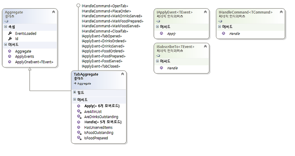Collapse the 메서드 section in TabAggregate

point(75,99)
